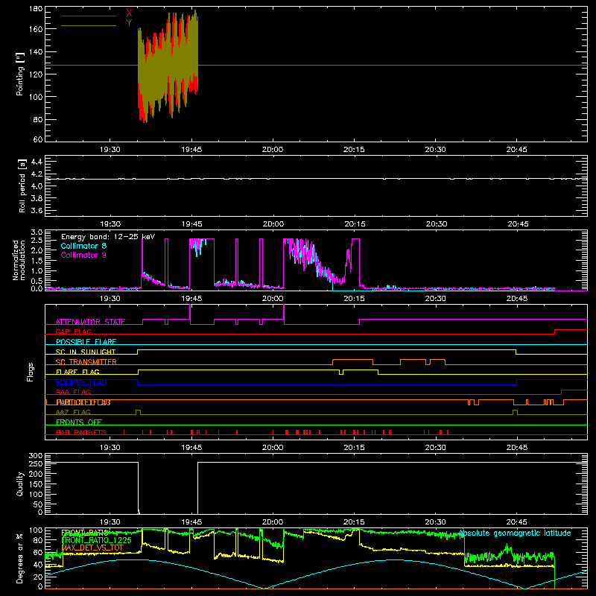Click the 180 tick on Pointing axis
The image size is (596, 596).
[x=36, y=9]
